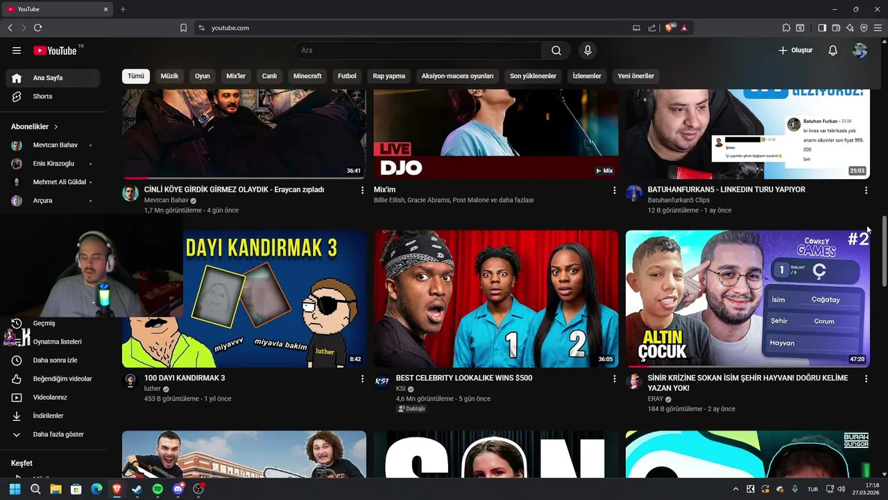Open Discord from the taskbar
This screenshot has height=500, width=888.
click(178, 489)
